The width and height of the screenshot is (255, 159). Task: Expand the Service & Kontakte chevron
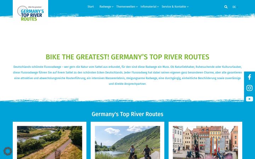(188, 7)
